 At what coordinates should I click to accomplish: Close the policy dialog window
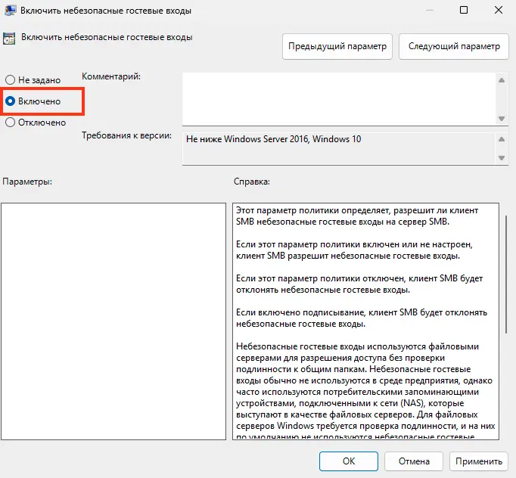point(499,10)
